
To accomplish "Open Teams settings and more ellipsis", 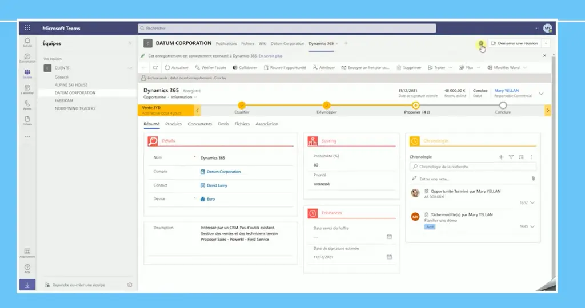I will [x=536, y=28].
